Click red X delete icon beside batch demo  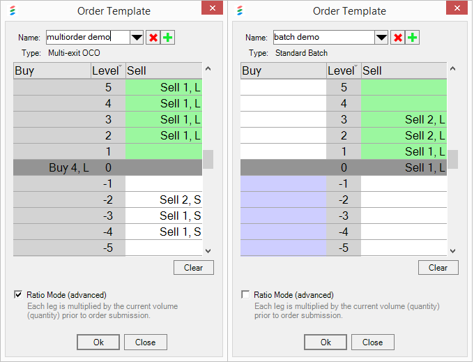pyautogui.click(x=398, y=38)
